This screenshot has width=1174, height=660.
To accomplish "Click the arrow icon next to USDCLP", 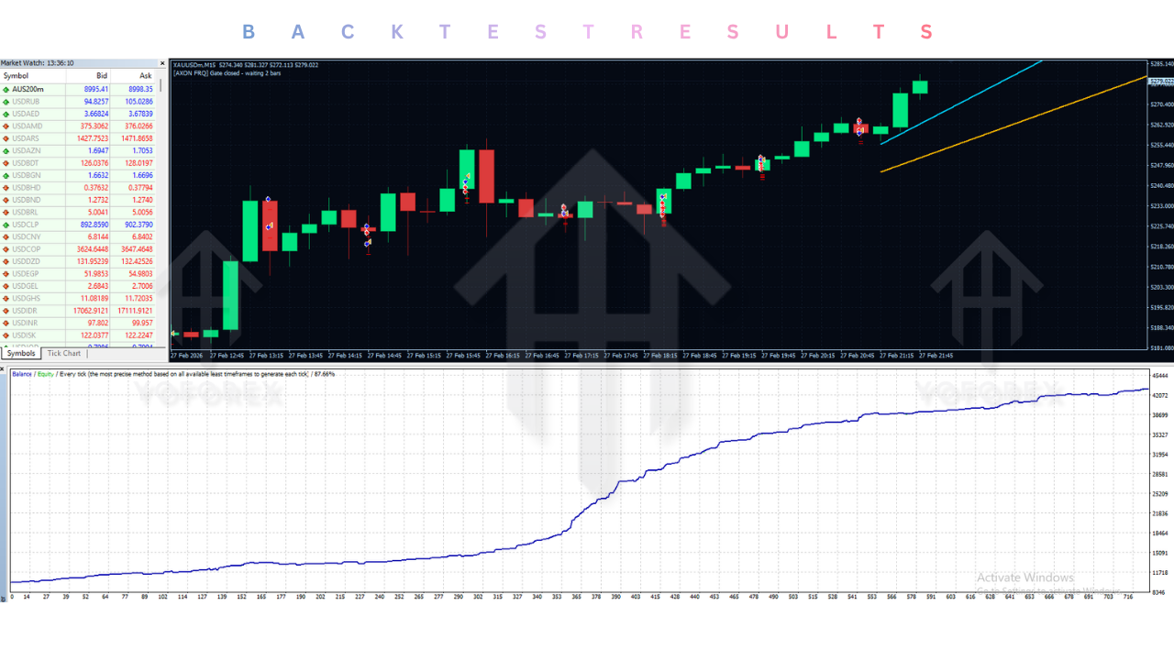I will tap(6, 225).
